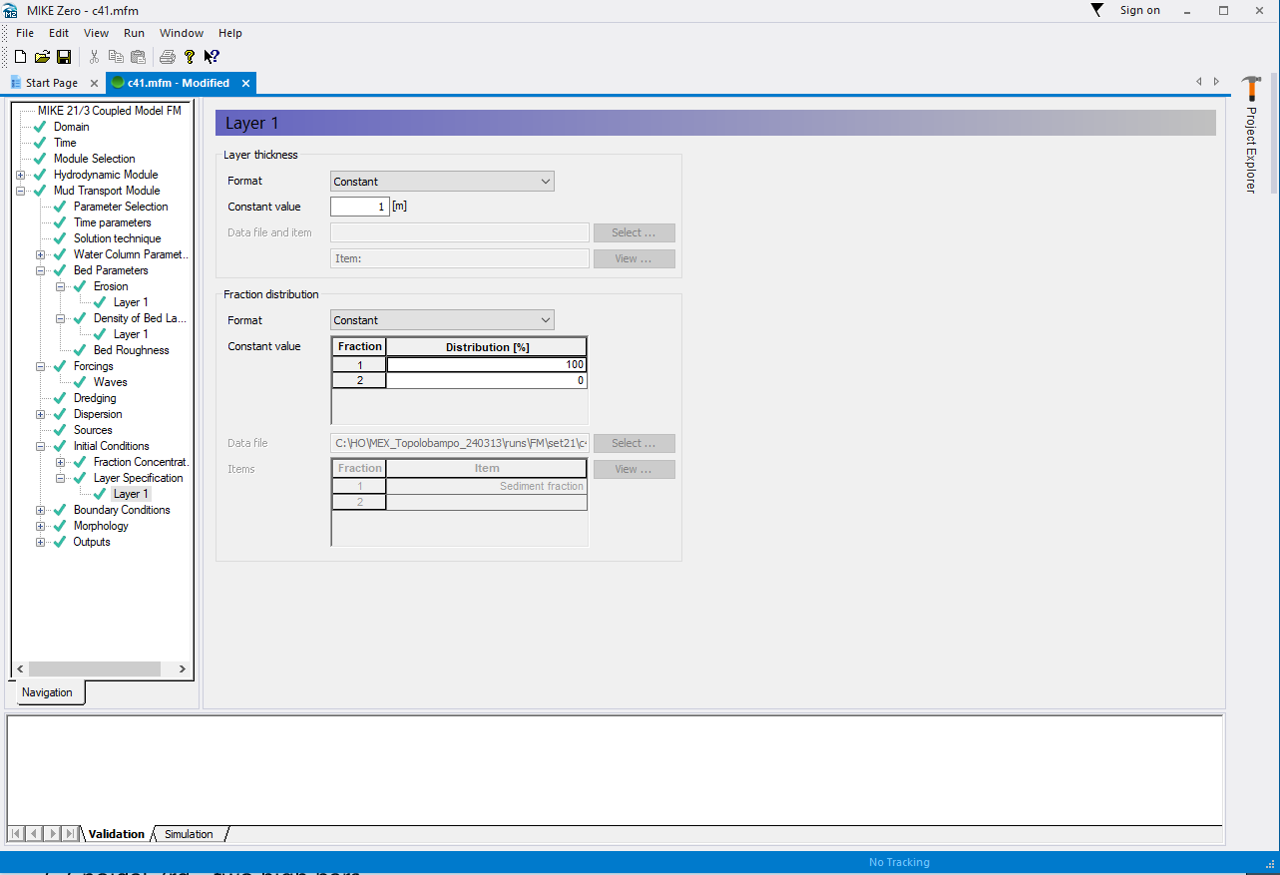Expand the Hydrodynamic Module tree node
1280x875 pixels.
pos(20,175)
